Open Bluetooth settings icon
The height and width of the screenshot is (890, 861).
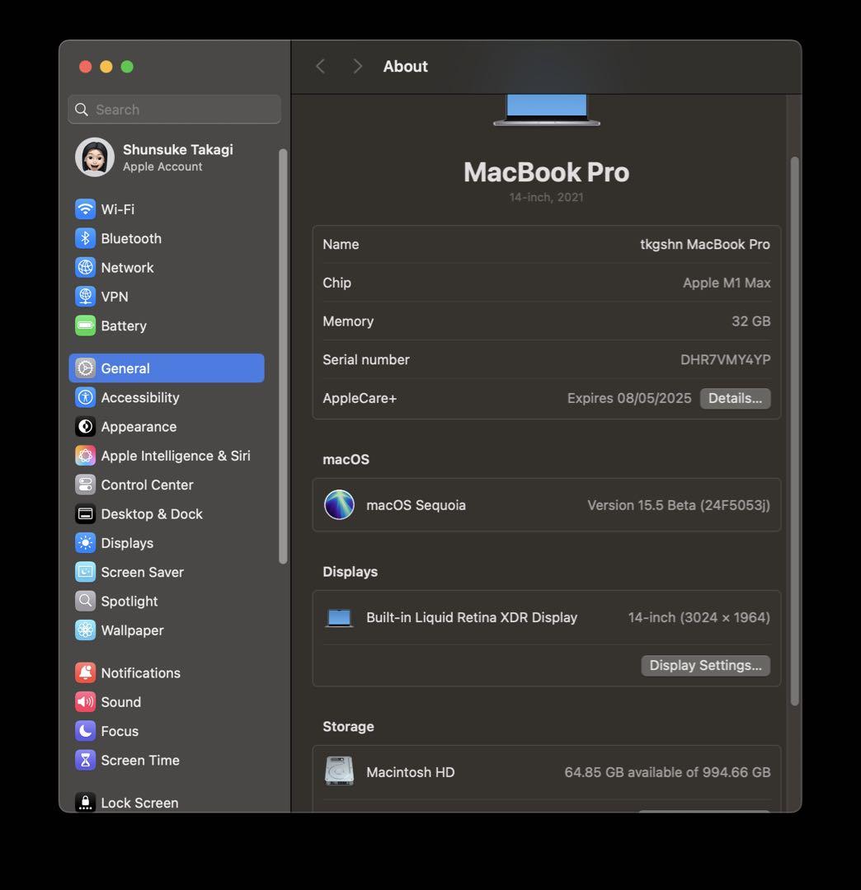(x=85, y=238)
